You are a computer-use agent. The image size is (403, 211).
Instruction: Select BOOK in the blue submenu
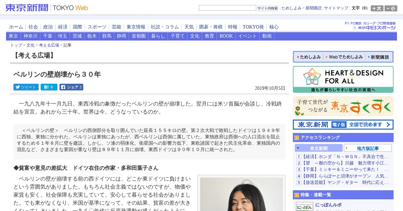click(x=226, y=36)
